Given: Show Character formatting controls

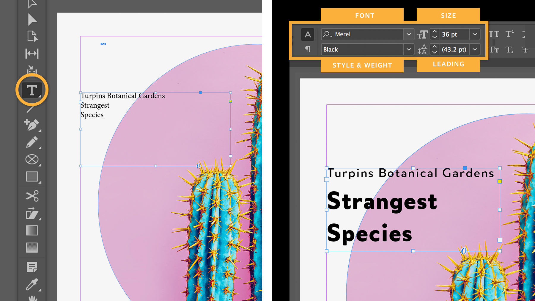Looking at the screenshot, I should coord(308,34).
